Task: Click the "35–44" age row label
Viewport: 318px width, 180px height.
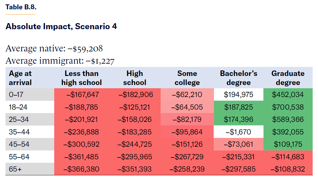Action: click(x=19, y=132)
